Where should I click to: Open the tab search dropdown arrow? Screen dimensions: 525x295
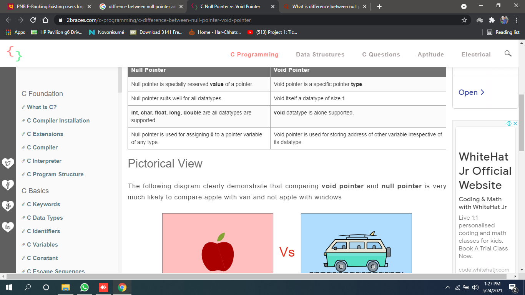click(x=464, y=7)
